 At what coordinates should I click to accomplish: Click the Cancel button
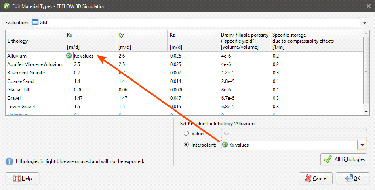[316, 178]
